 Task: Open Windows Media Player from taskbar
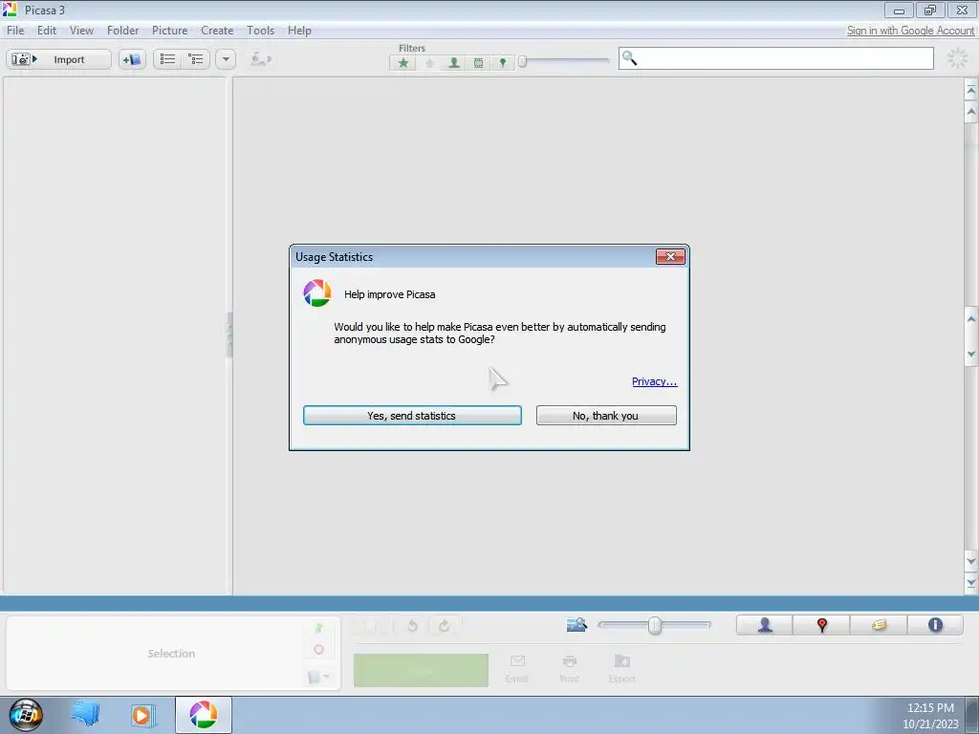click(142, 715)
